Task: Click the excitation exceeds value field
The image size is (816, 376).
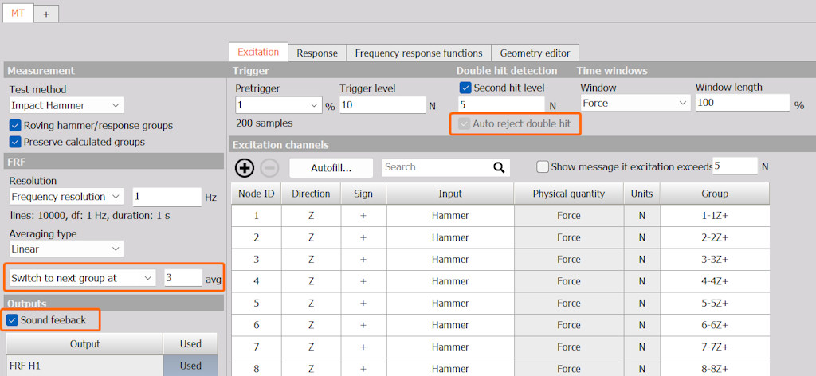Action: (736, 166)
